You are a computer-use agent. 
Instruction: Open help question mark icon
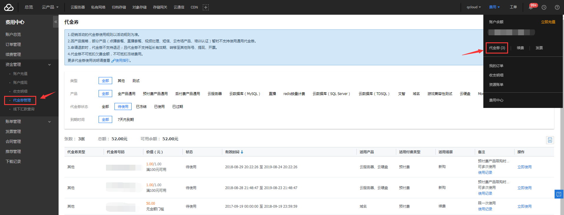tap(557, 7)
